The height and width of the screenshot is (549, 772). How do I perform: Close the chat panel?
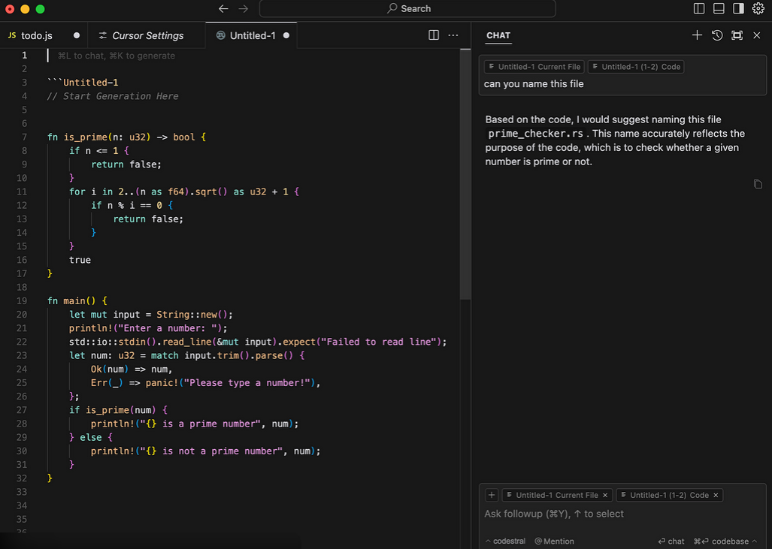tap(757, 35)
